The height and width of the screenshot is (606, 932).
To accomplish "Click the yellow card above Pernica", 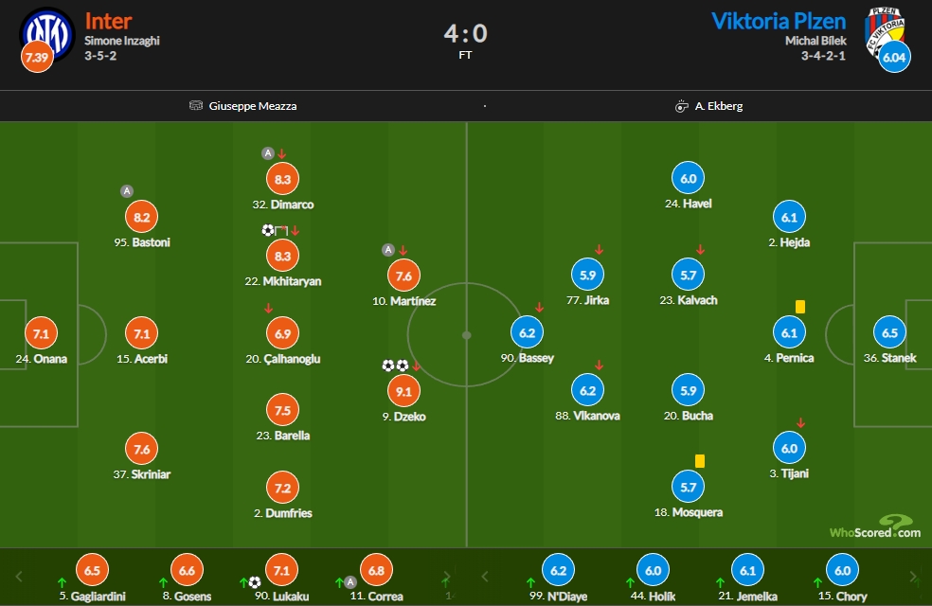I will coord(800,307).
